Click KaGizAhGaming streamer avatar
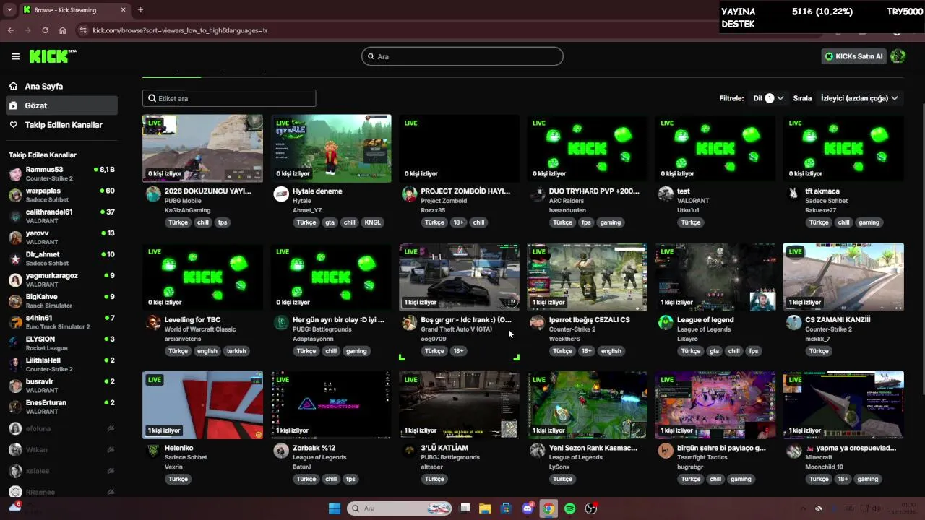Image resolution: width=925 pixels, height=520 pixels. [x=153, y=194]
